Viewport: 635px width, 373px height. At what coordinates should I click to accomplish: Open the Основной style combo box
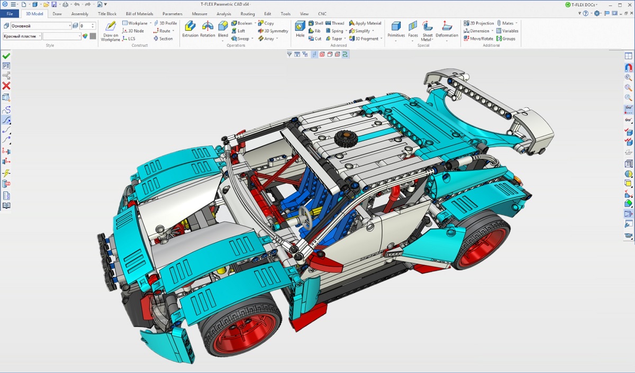coord(41,25)
